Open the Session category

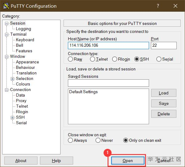click(18, 23)
